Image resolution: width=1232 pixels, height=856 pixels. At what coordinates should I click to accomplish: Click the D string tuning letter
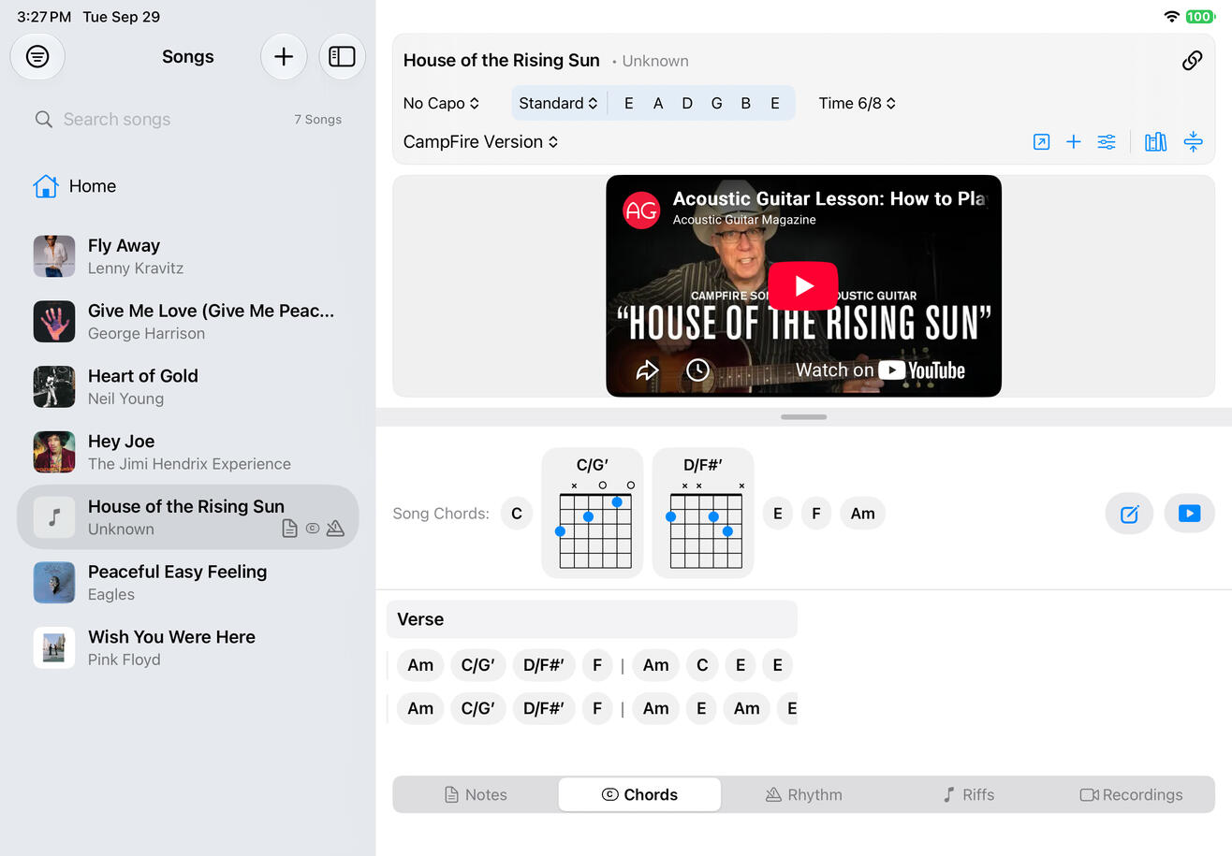click(687, 104)
